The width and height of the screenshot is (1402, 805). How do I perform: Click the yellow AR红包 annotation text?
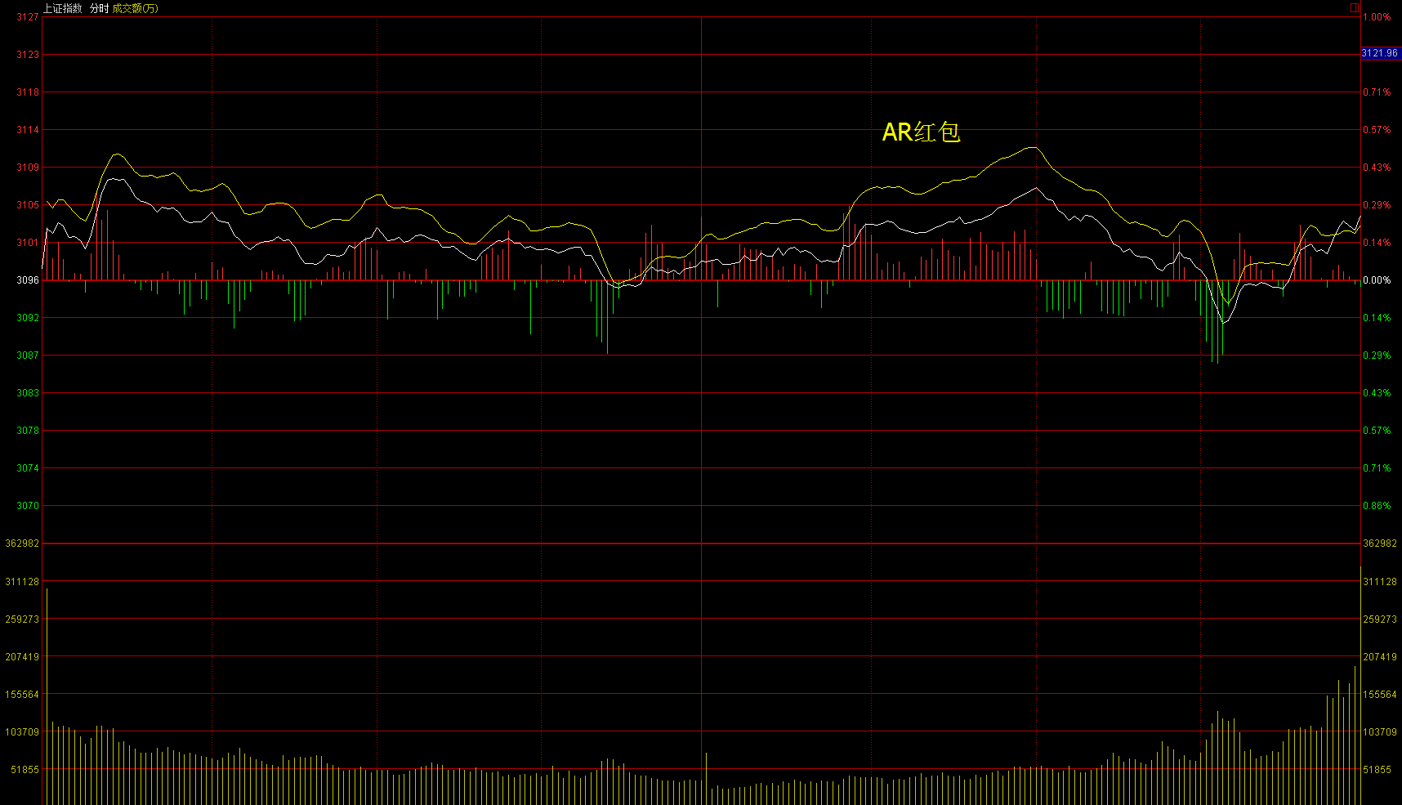point(921,132)
